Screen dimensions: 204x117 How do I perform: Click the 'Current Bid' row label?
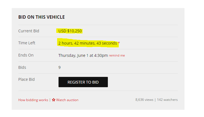coord(29,31)
